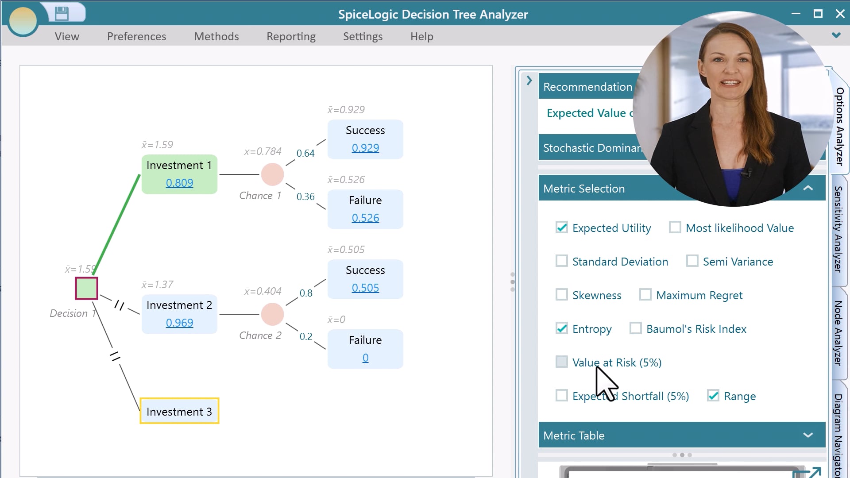This screenshot has width=850, height=478.
Task: Collapse the right panel with the chevron arrow
Action: coord(529,81)
